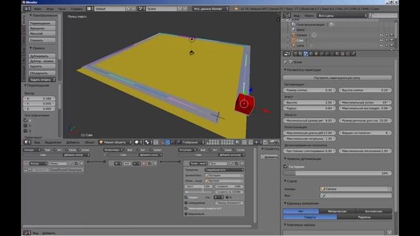
Task: Toggle Y constraint axis checkbox
Action: click(26, 125)
